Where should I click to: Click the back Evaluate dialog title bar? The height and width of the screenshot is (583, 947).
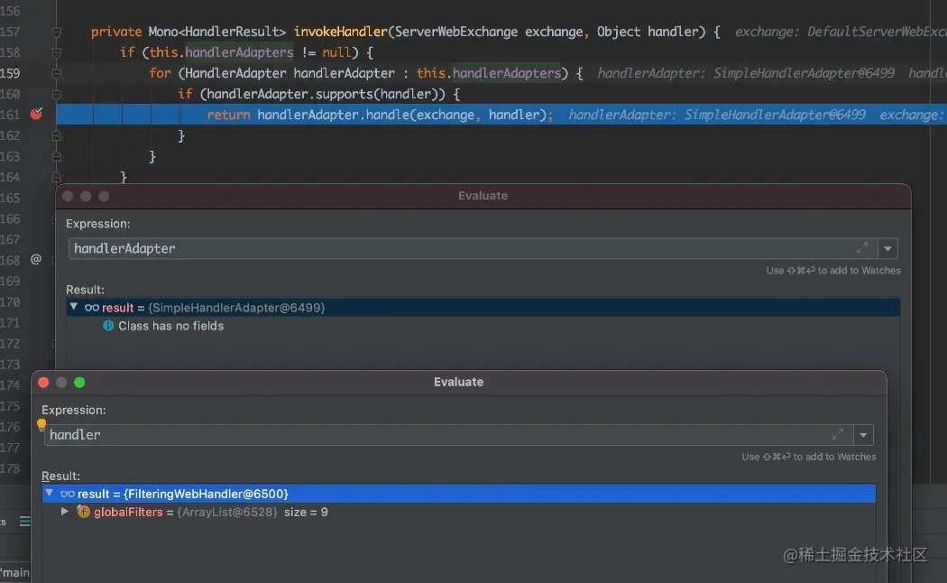pos(483,196)
